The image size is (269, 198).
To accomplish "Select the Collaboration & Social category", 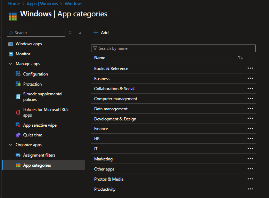I will coord(114,89).
